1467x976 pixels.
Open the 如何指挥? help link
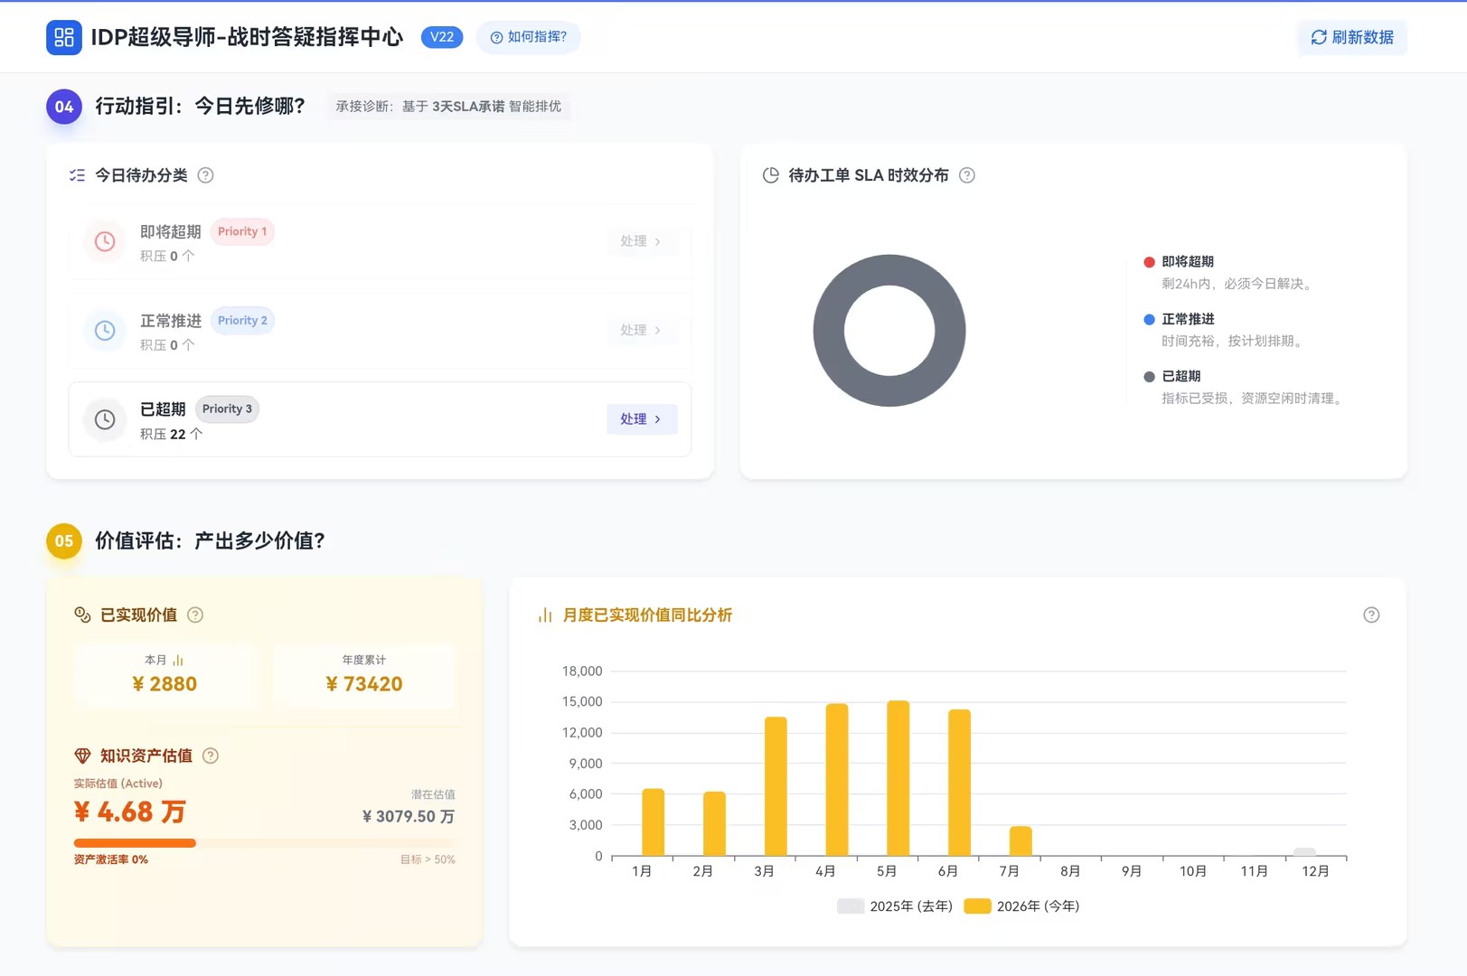(x=529, y=37)
